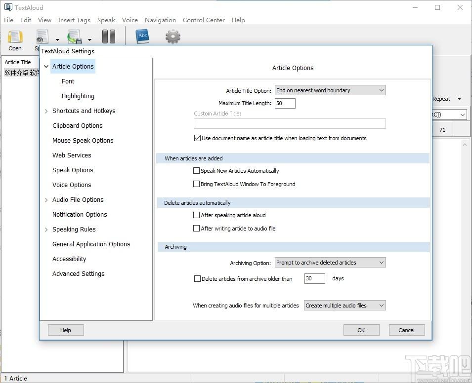Screen dimensions: 472x383
Task: Open the Edit menu
Action: click(26, 20)
